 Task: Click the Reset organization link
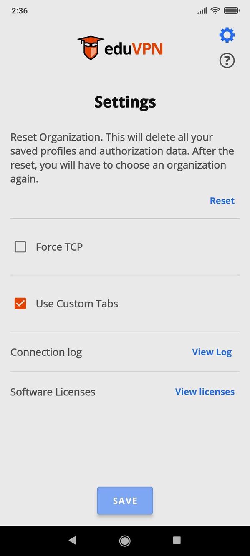pos(222,201)
